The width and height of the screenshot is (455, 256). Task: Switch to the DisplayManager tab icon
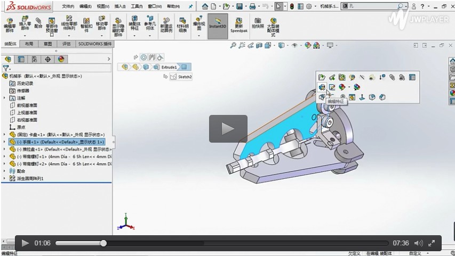[x=61, y=59]
